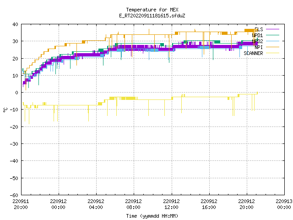Click the y-axis tick label 10
Screen dimensions: 293x220
(15, 76)
